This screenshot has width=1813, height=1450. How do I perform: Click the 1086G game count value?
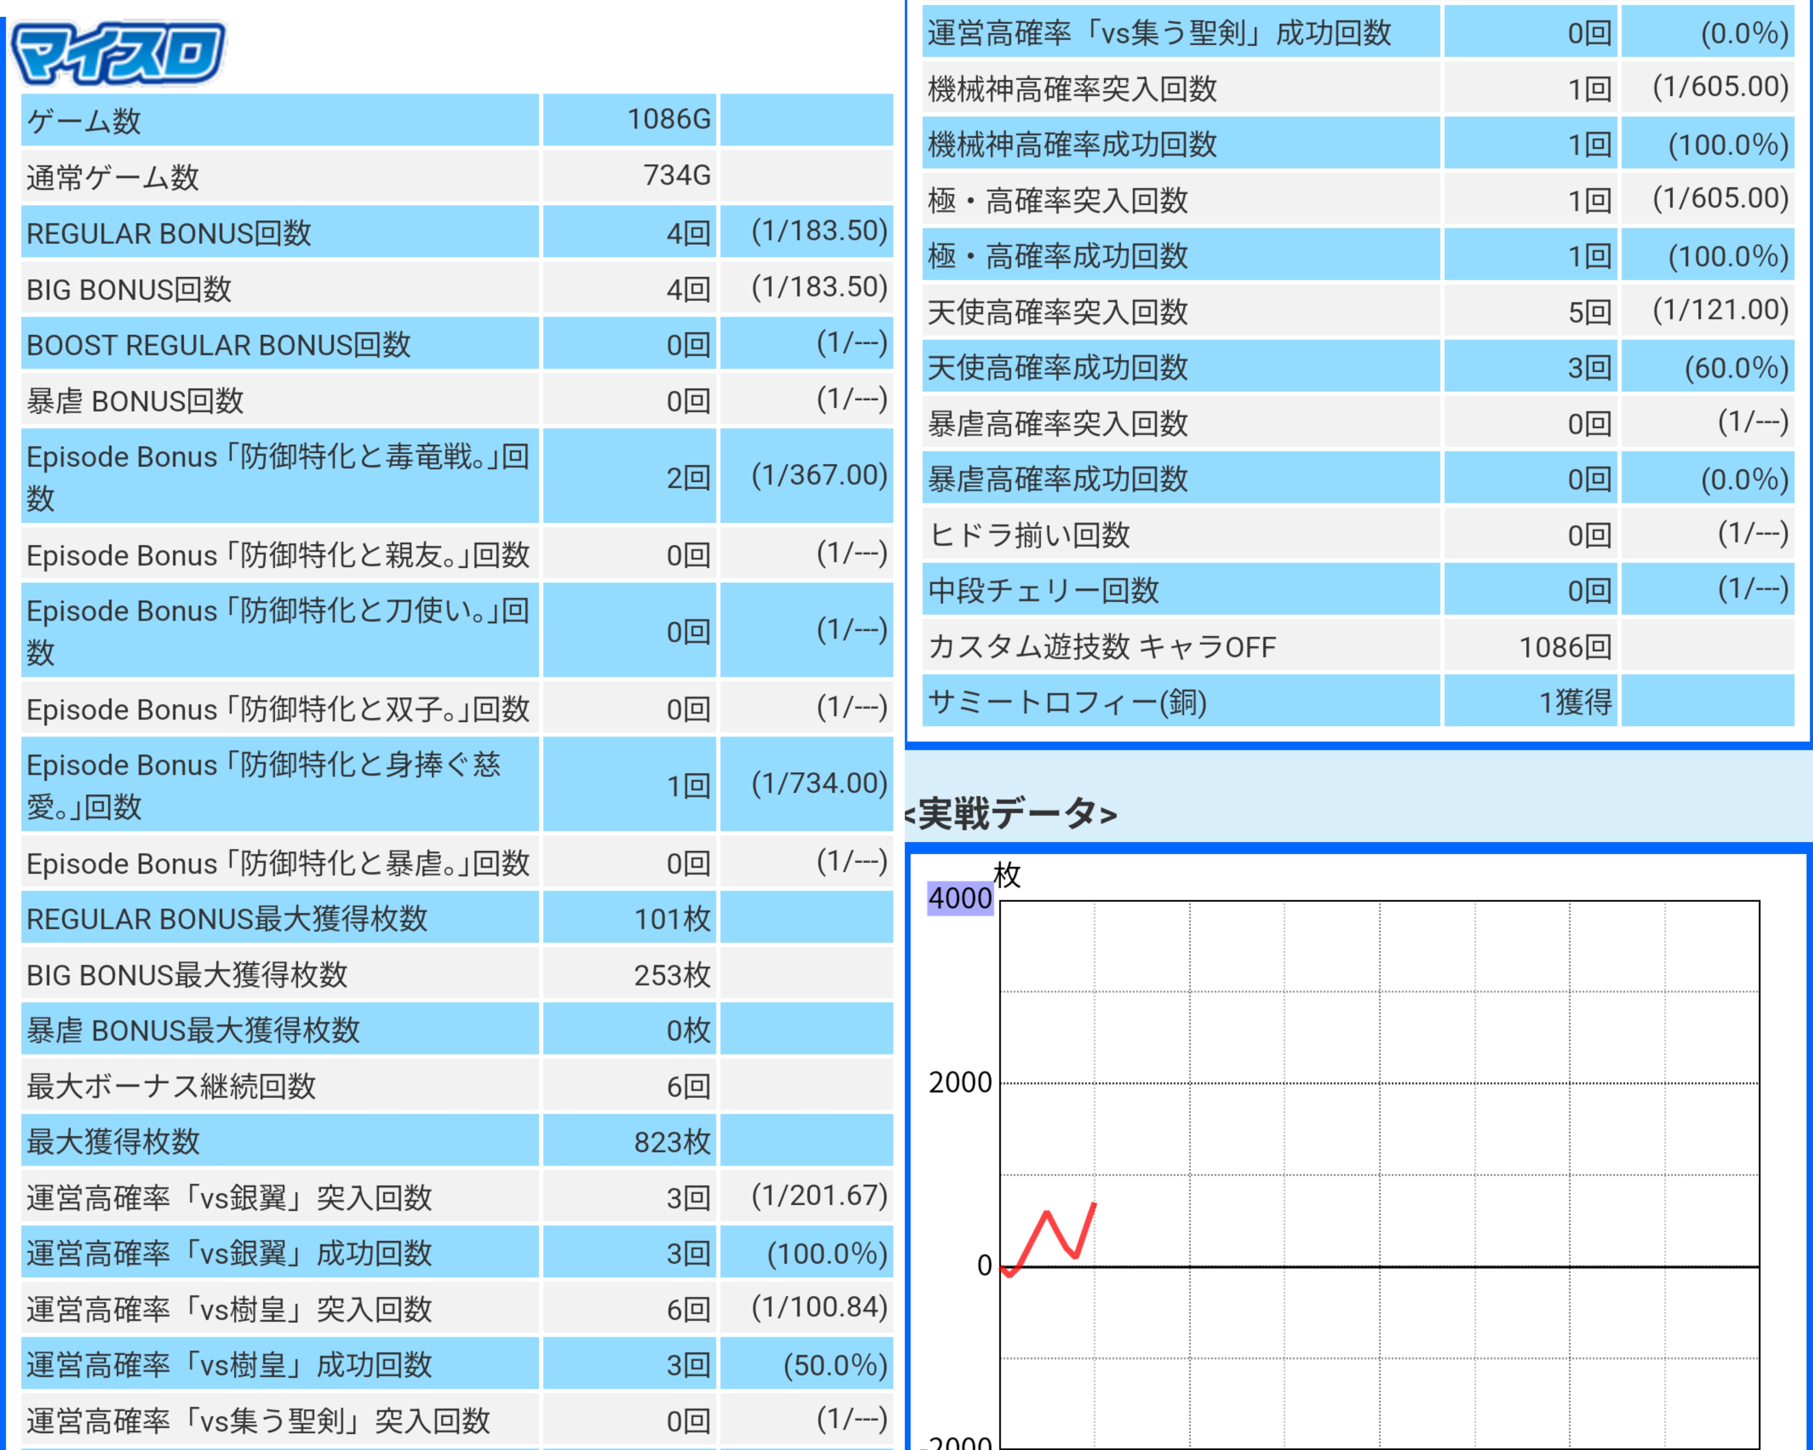click(x=669, y=120)
